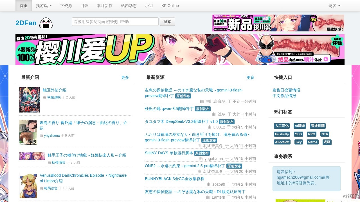
Task: Close the ad with 关闭广告
Action: click(x=350, y=196)
